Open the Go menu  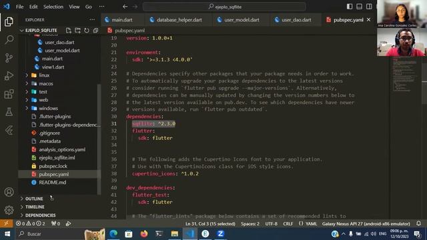tap(89, 7)
